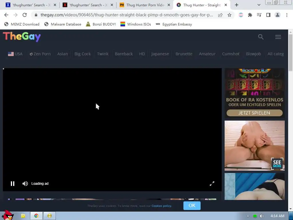Click the yellow disc taskbar icon
This screenshot has width=293, height=220.
49,216
